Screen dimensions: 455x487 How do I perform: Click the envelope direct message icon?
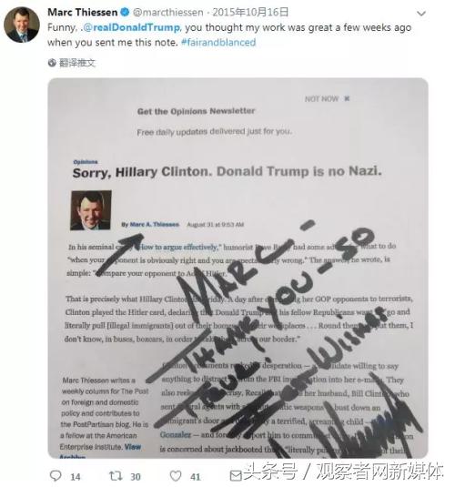[236, 476]
